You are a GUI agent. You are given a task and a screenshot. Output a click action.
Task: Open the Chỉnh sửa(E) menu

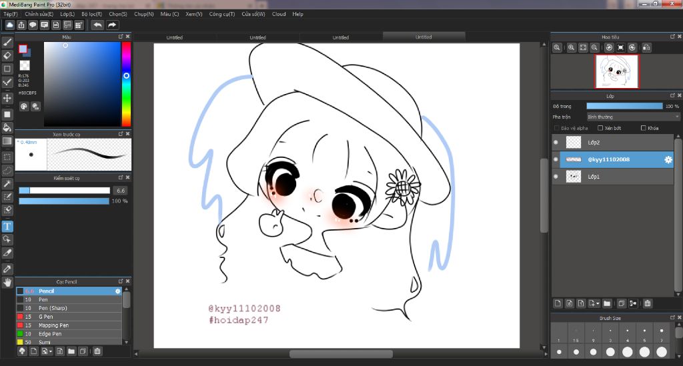pos(39,14)
